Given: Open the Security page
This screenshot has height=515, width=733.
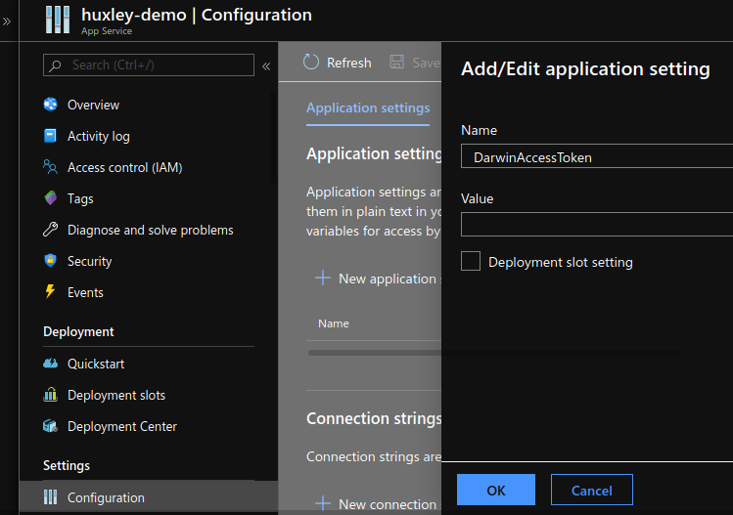Looking at the screenshot, I should pyautogui.click(x=90, y=262).
